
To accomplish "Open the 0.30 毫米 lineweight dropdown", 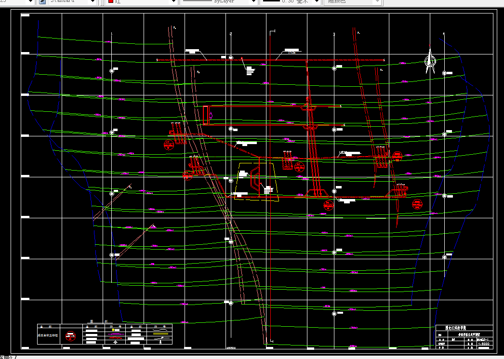I will pos(290,1).
